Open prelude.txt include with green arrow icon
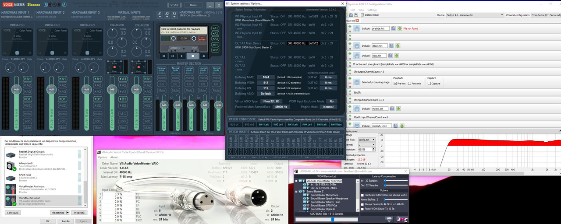561x224 pixels. tap(399, 28)
